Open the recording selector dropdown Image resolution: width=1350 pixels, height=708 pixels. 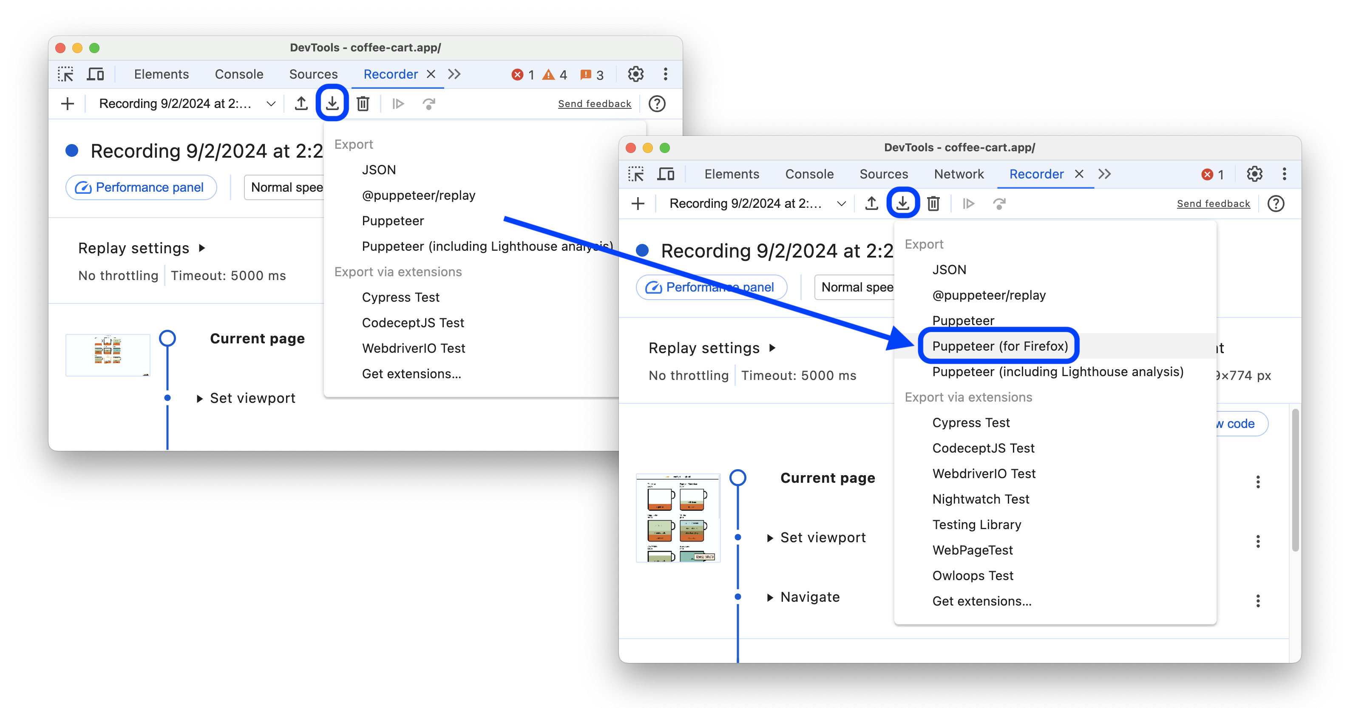tap(842, 204)
